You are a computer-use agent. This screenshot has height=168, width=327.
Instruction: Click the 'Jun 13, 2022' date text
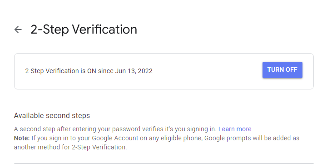(x=134, y=71)
